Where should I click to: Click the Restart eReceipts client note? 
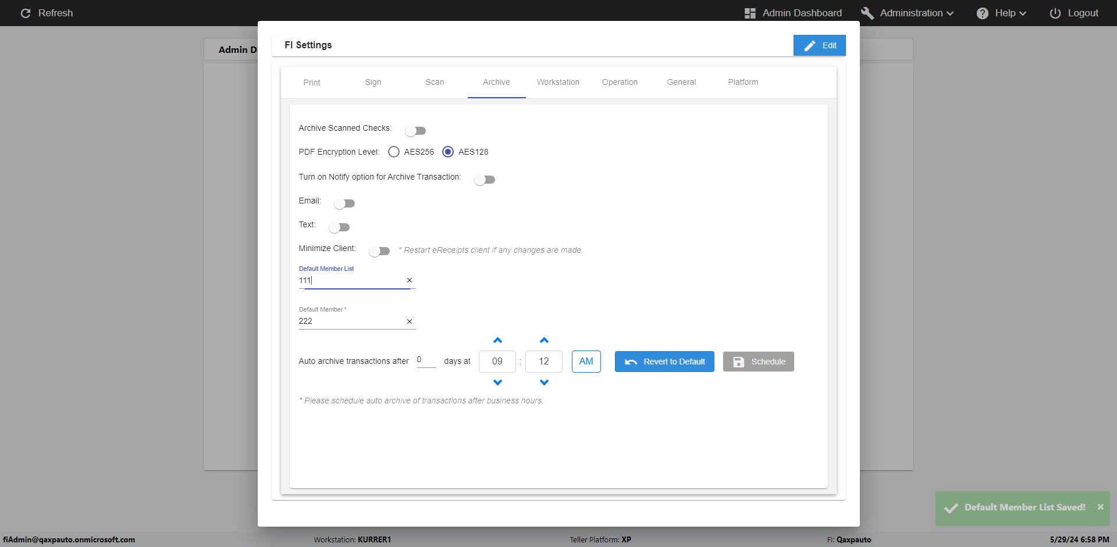491,250
